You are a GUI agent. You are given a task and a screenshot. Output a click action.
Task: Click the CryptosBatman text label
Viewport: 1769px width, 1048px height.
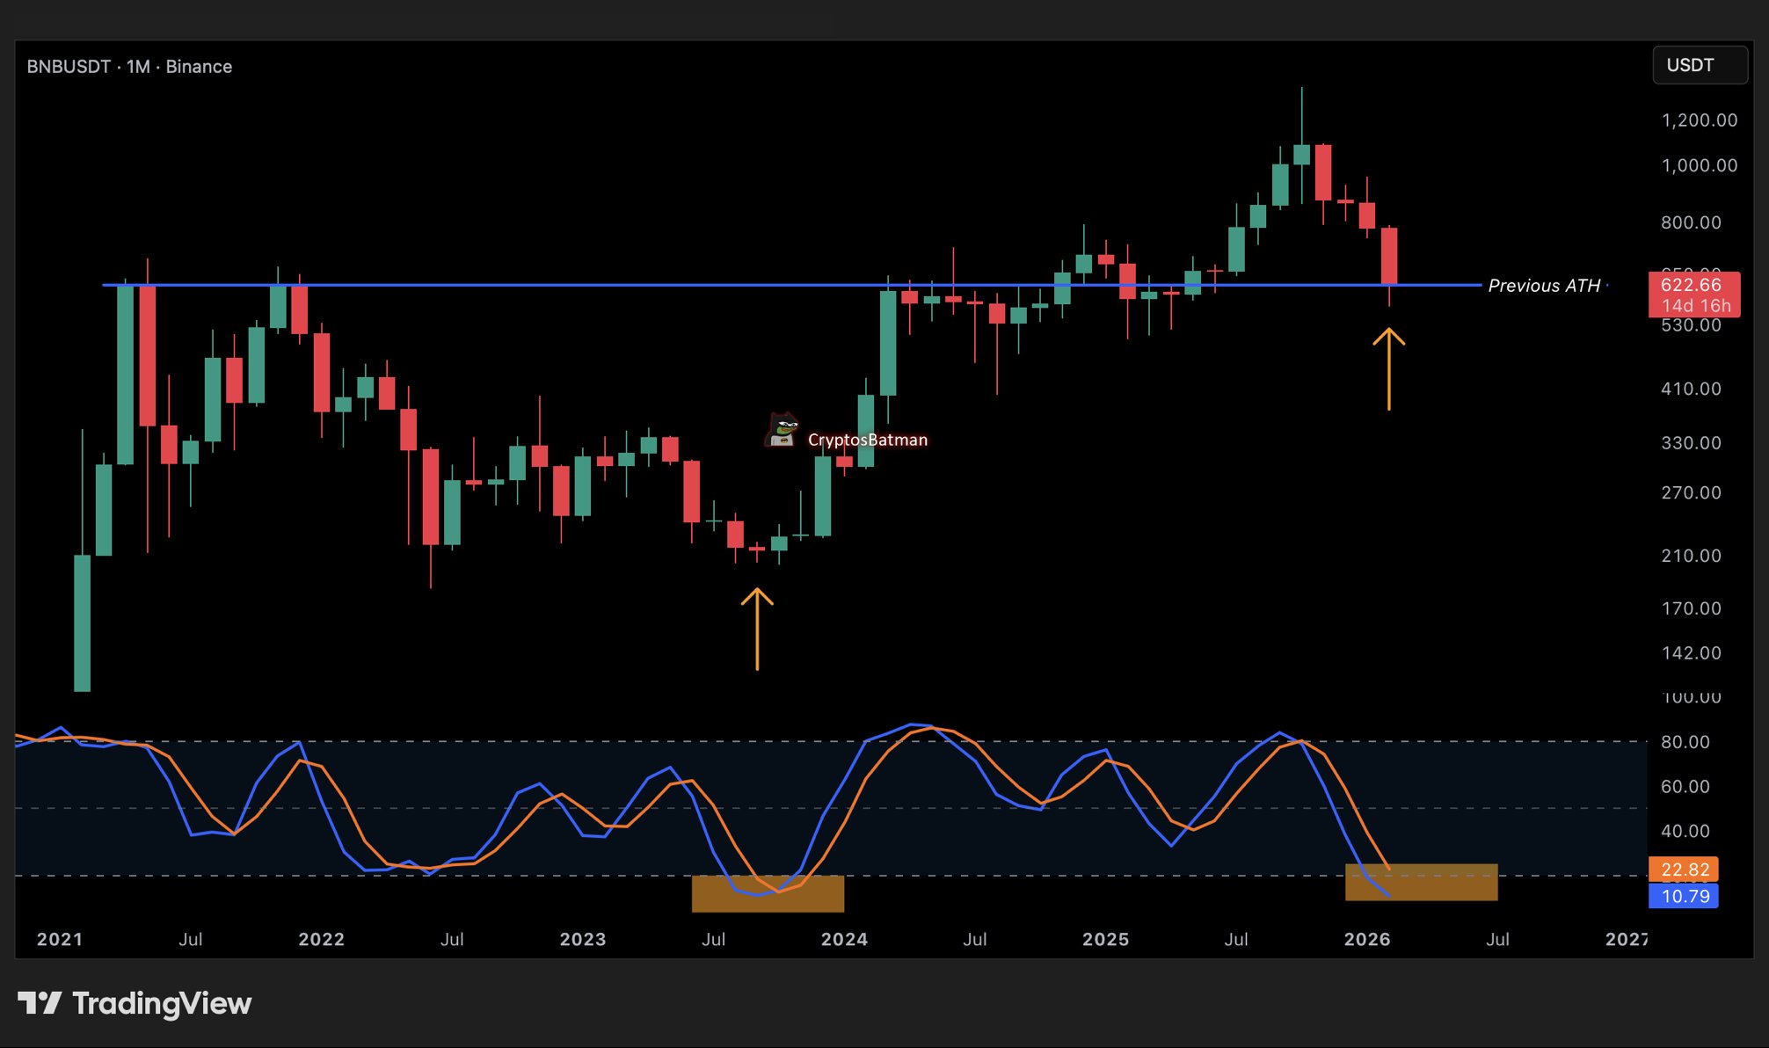point(867,440)
